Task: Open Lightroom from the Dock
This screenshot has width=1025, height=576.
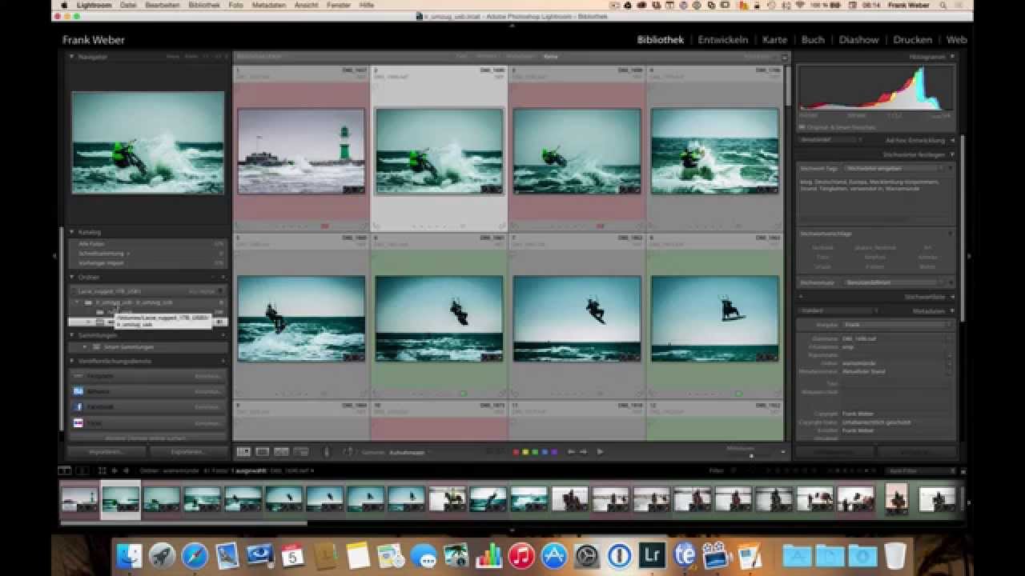Action: click(652, 555)
